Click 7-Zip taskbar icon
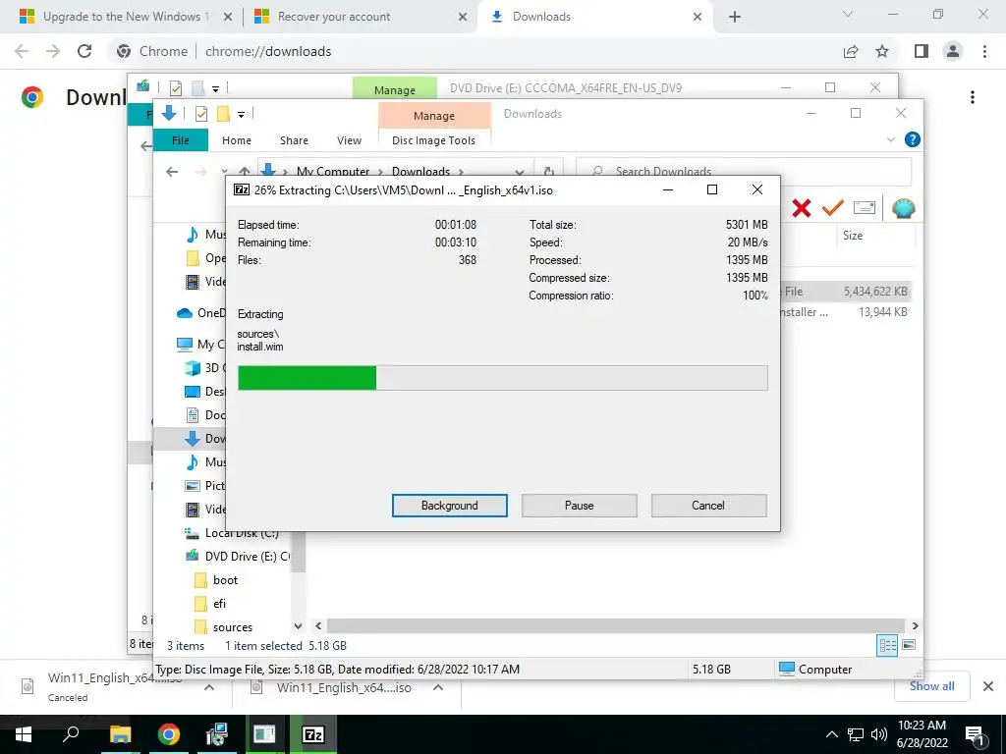The image size is (1006, 754). (x=313, y=734)
